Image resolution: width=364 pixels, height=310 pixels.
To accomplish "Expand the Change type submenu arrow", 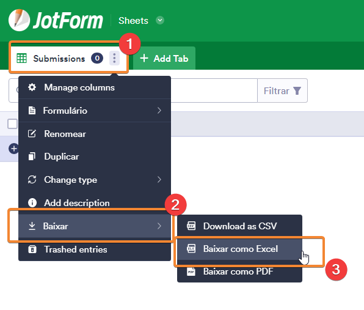I will 159,180.
